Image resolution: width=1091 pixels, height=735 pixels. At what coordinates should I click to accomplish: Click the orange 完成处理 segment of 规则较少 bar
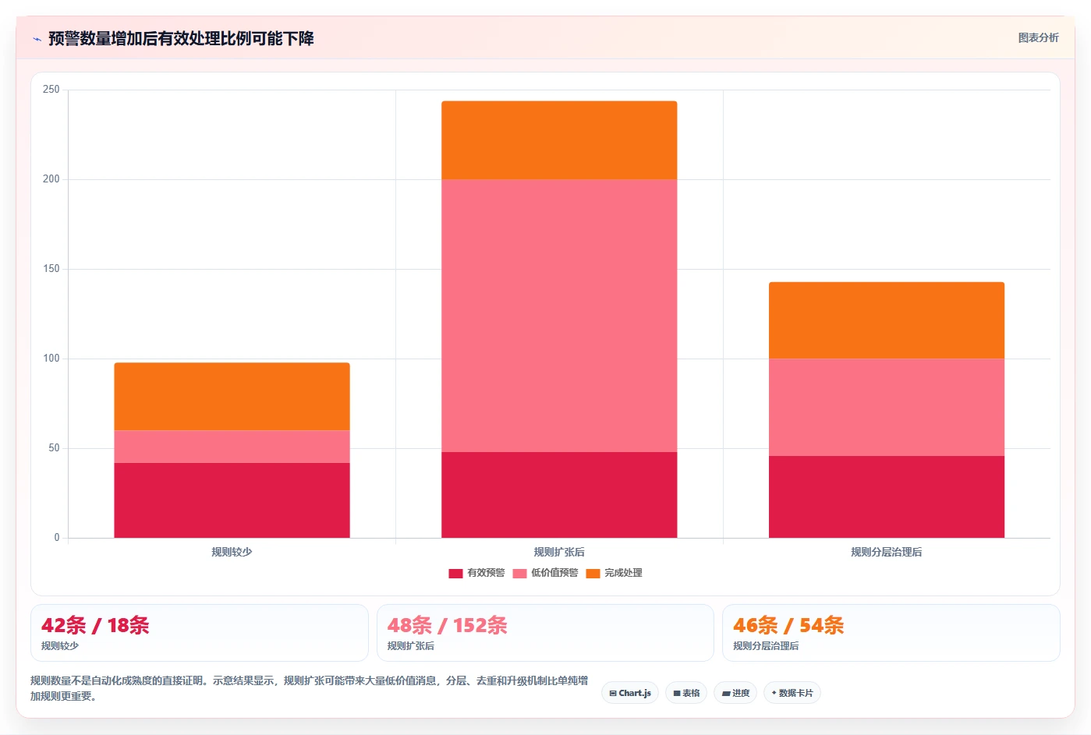coord(232,396)
